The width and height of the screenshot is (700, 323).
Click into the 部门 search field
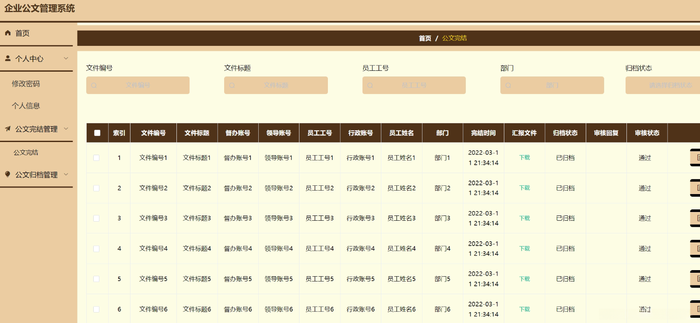552,85
